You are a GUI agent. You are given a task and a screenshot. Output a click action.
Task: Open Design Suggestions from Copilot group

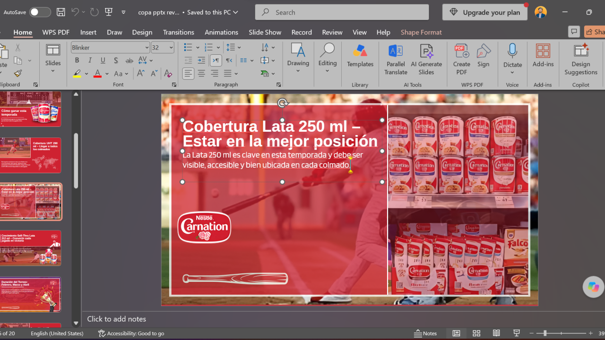581,59
